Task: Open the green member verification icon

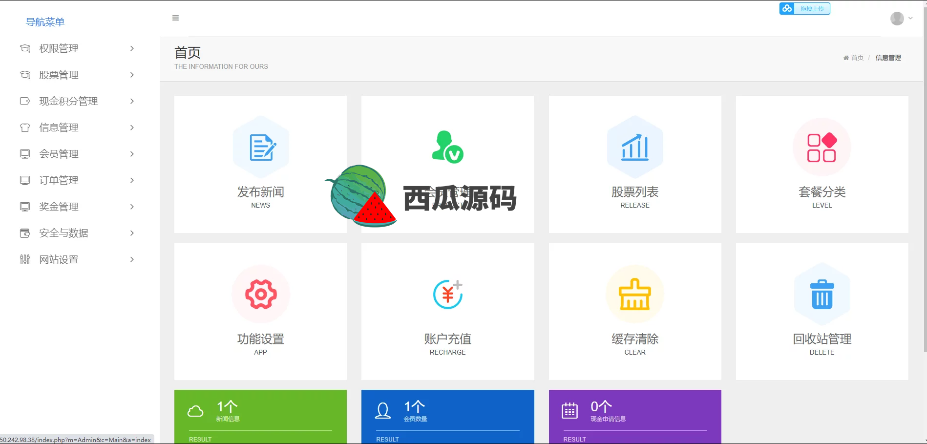Action: tap(447, 147)
